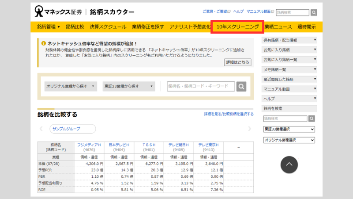Viewport: 353px width, 199px height.
Task: Click 詳細を見る/比較銘柄を選択する link
Action: pos(229,114)
